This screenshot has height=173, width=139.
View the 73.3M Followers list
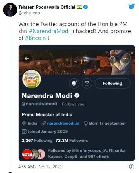point(72,140)
